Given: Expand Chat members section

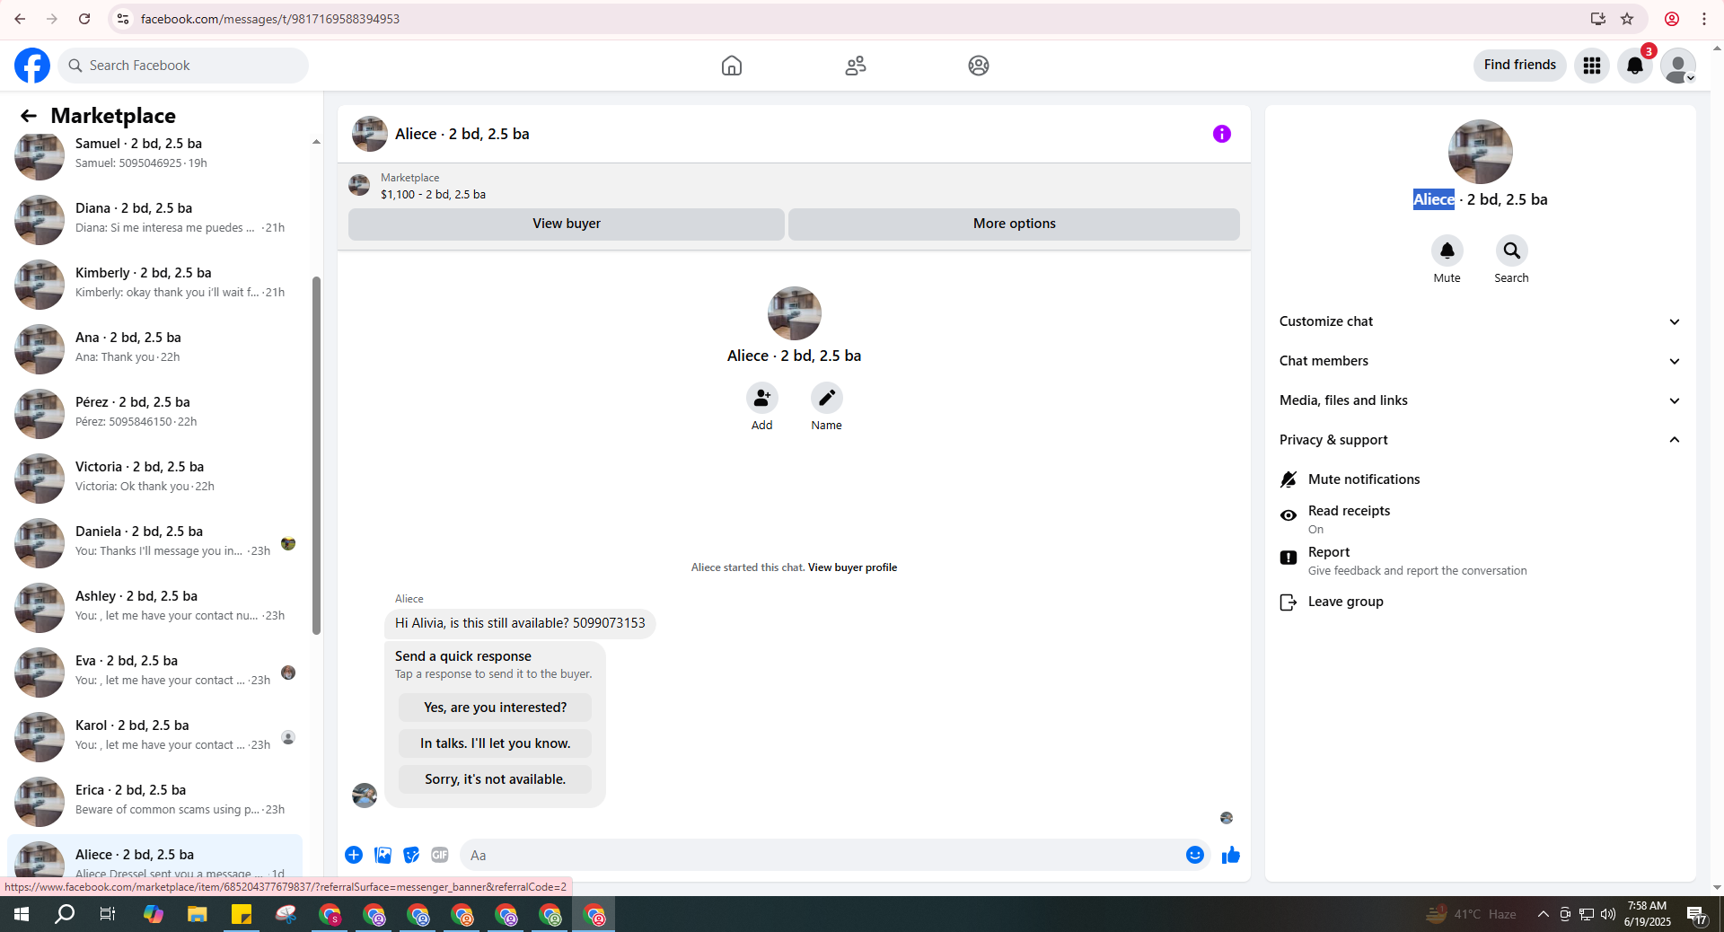Looking at the screenshot, I should point(1479,361).
